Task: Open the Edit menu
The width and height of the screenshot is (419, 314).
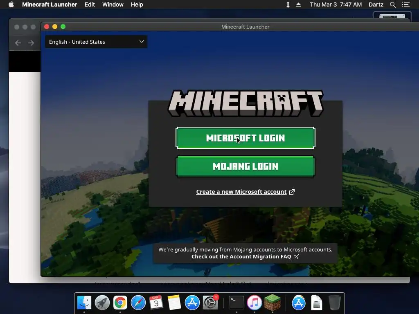Action: pyautogui.click(x=90, y=4)
